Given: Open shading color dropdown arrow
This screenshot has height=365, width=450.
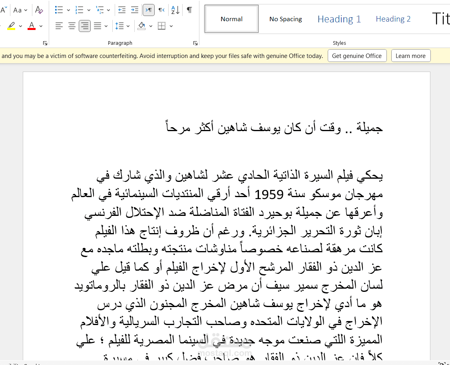Looking at the screenshot, I should [x=151, y=26].
